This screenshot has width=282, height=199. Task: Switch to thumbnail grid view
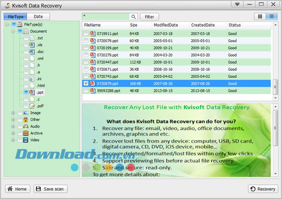(x=260, y=16)
